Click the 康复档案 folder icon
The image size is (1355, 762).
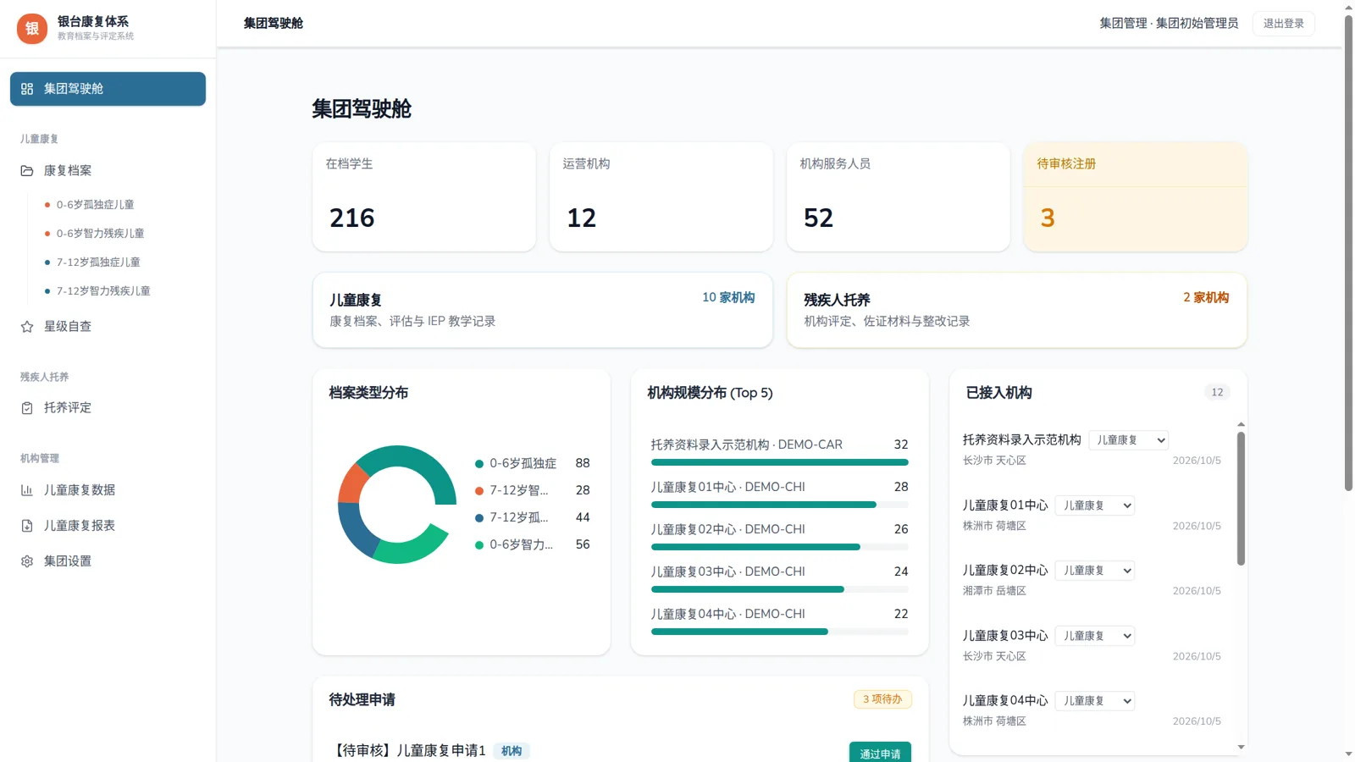pos(27,171)
